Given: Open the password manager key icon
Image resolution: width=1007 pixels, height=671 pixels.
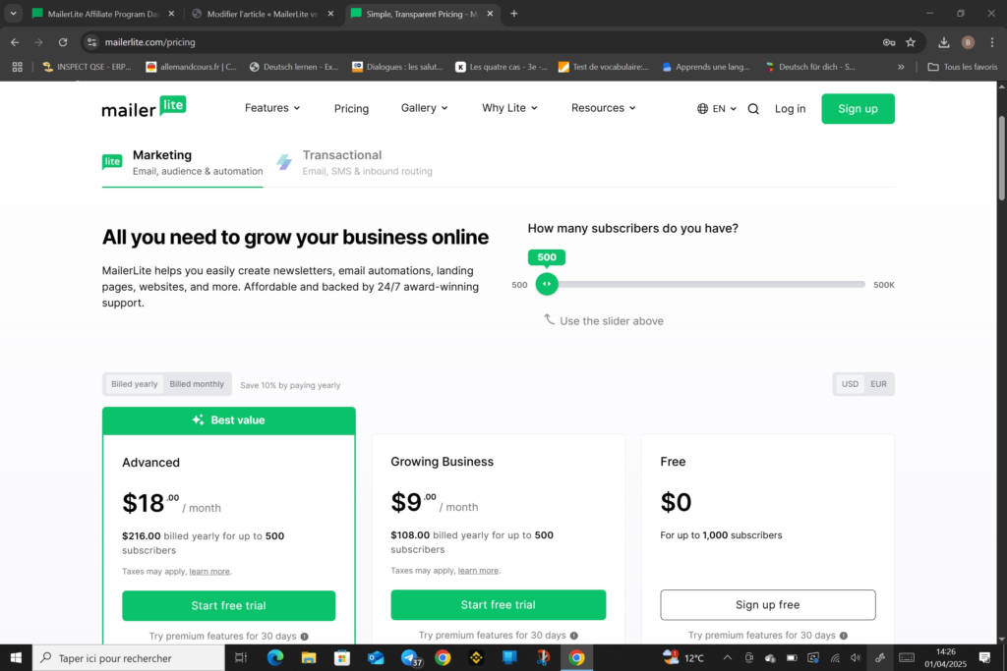Looking at the screenshot, I should tap(889, 42).
